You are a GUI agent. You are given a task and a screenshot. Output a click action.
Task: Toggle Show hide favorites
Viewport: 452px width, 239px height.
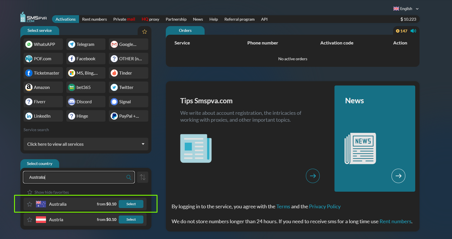pyautogui.click(x=48, y=192)
